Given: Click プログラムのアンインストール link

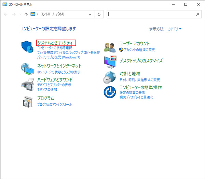Looking at the screenshot, I should (55, 104).
